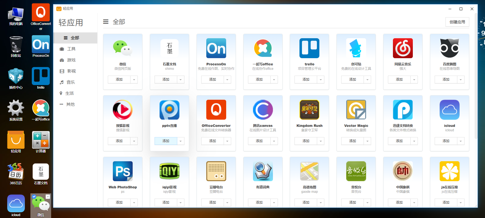Switch to the 工具 category
485x218 pixels.
(75, 49)
